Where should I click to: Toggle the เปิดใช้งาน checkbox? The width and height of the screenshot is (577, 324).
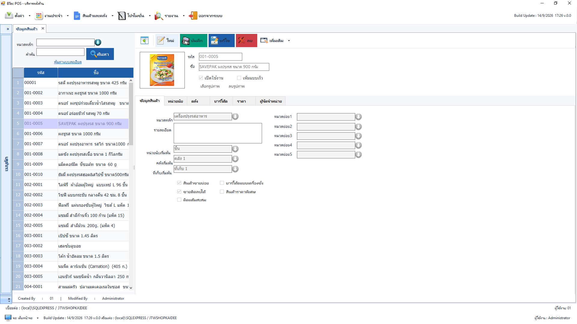tap(201, 78)
